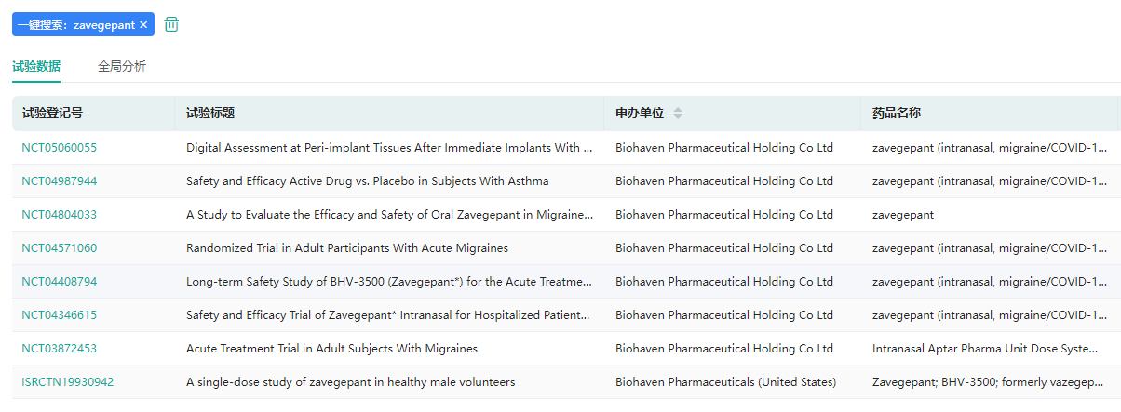Image resolution: width=1121 pixels, height=412 pixels.
Task: Select the 试验数据 tab
Action: click(x=36, y=66)
